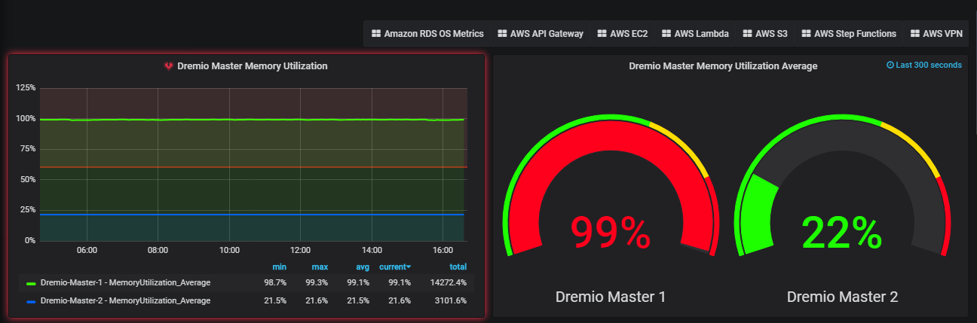Image resolution: width=977 pixels, height=323 pixels.
Task: Click the grid icon beside AWS Step Functions
Action: pyautogui.click(x=806, y=34)
